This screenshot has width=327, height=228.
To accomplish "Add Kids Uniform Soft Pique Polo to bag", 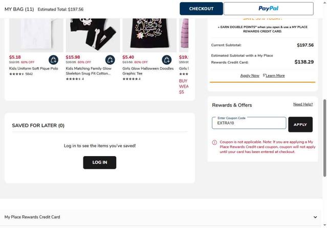I will coord(53,60).
